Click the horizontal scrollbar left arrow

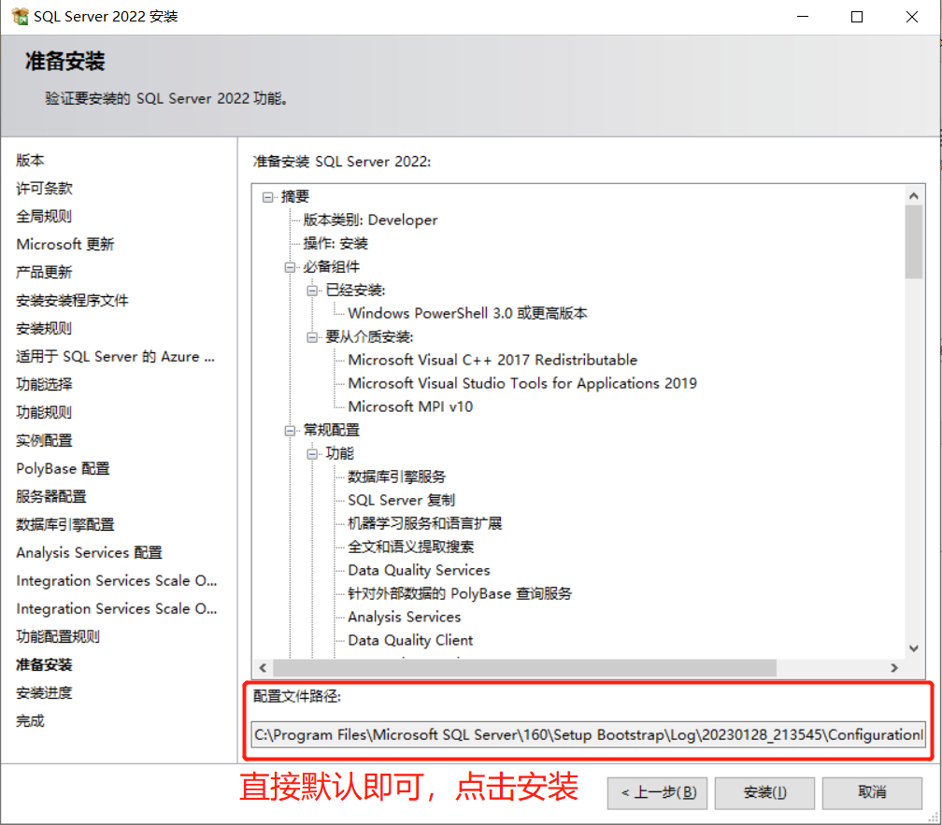point(264,668)
